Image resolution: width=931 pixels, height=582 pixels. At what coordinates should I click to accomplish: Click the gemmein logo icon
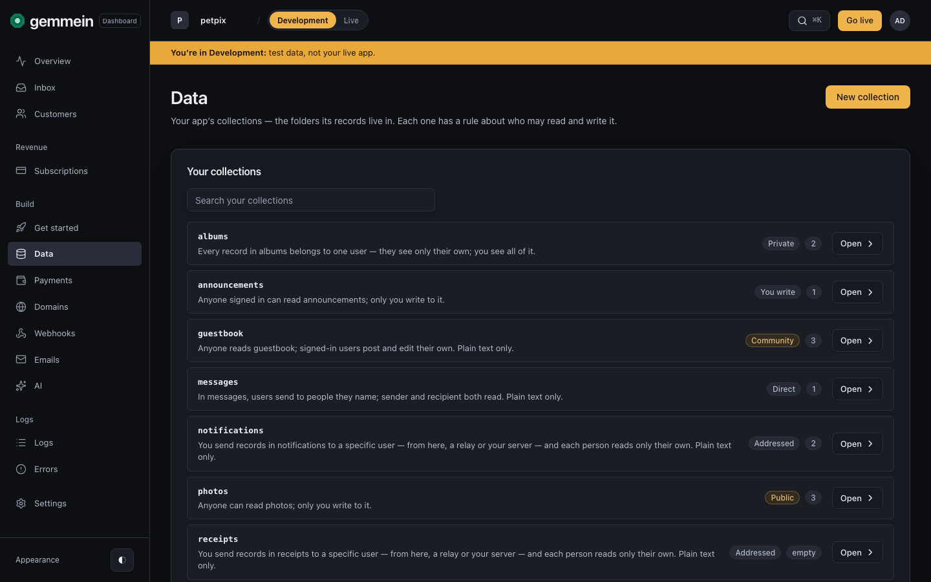[x=17, y=21]
